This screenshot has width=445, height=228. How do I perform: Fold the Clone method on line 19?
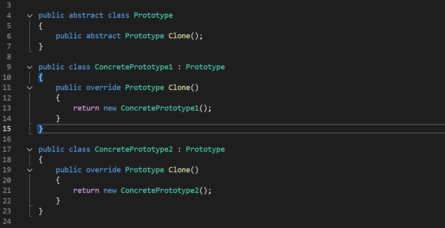tap(30, 170)
